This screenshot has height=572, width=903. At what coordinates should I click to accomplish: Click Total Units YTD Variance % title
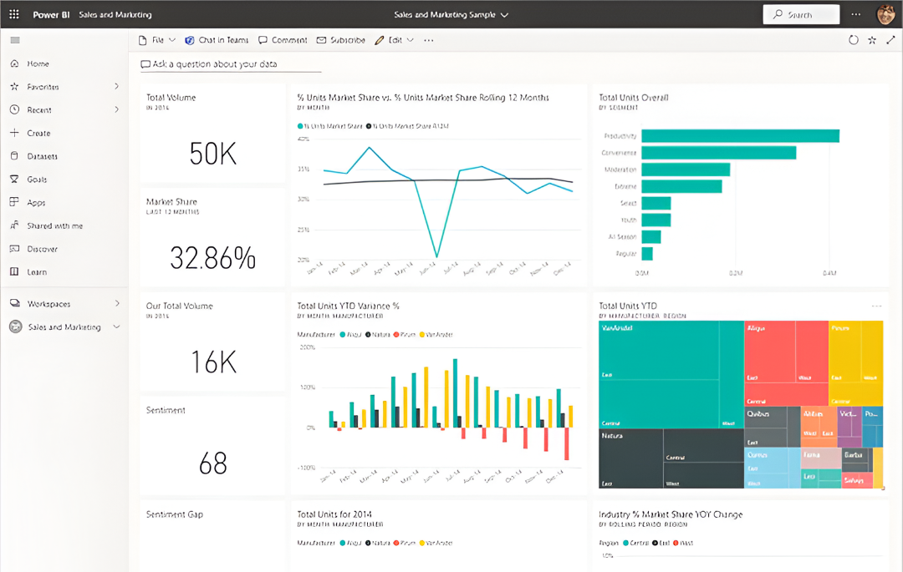tap(348, 306)
